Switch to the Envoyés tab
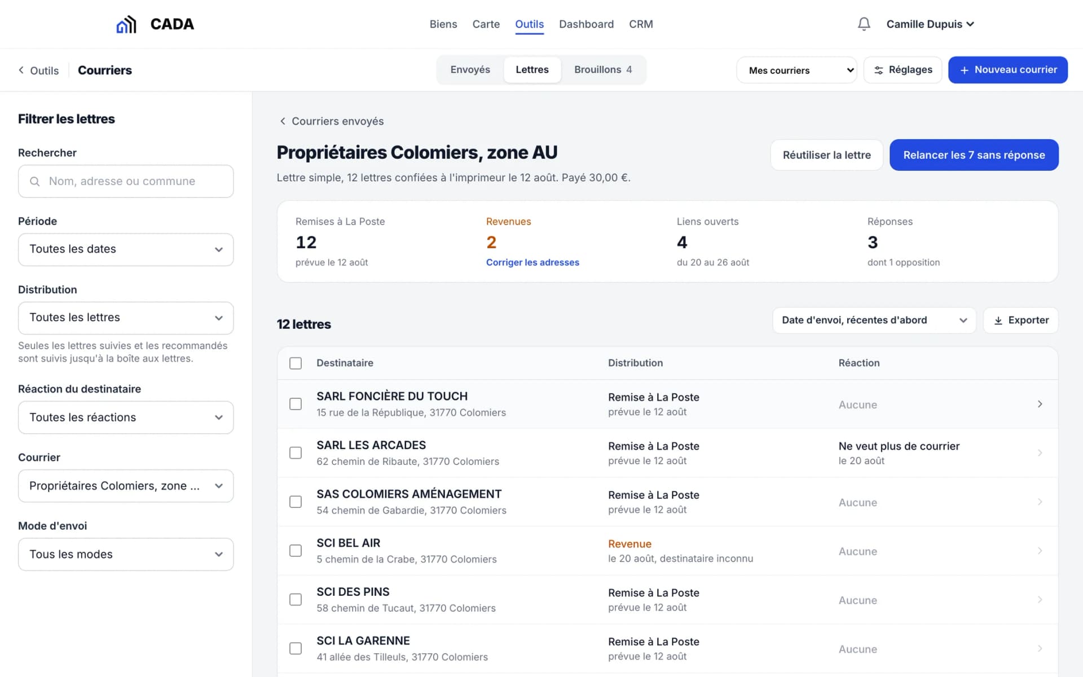The height and width of the screenshot is (677, 1083). [x=470, y=69]
